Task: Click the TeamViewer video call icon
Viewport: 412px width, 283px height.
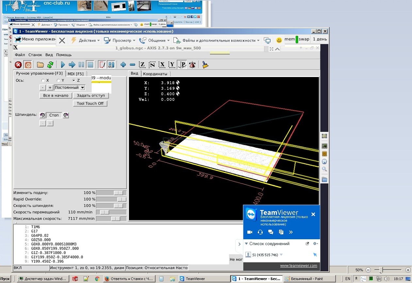Action: 250,232
